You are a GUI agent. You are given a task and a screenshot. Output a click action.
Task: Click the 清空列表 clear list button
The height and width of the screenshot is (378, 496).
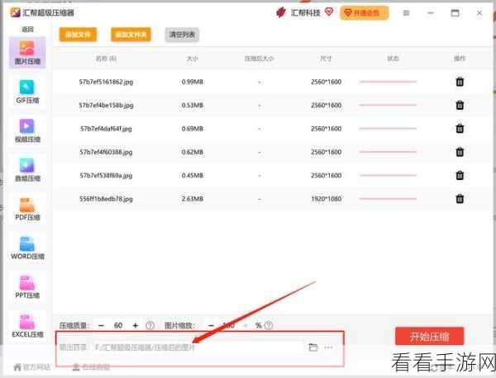tap(182, 35)
